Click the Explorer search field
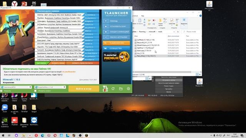 191,31
